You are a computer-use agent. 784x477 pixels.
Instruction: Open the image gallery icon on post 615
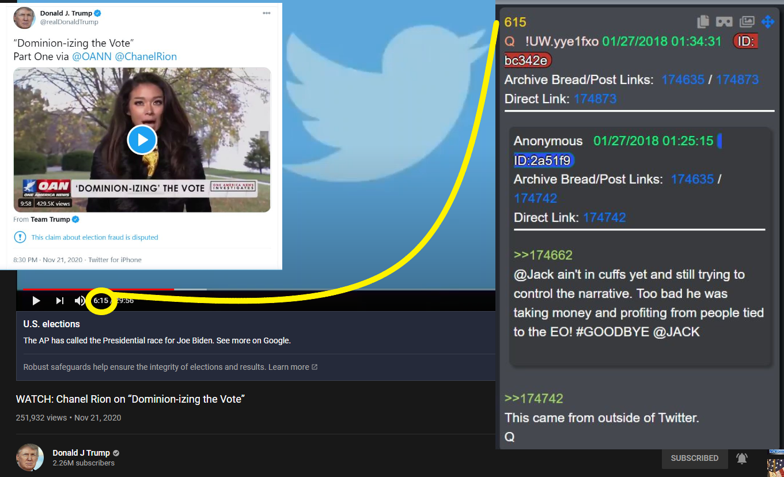click(747, 22)
